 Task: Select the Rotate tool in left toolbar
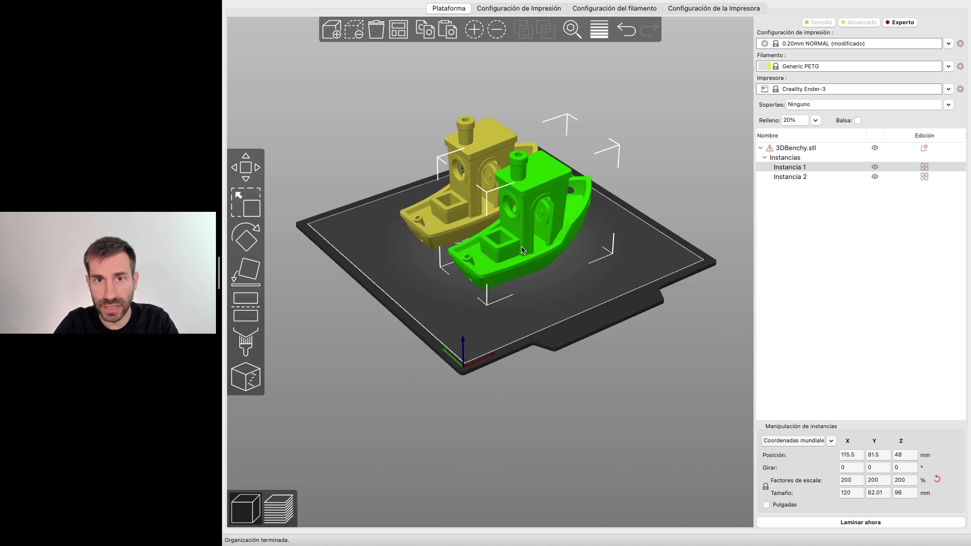(246, 237)
